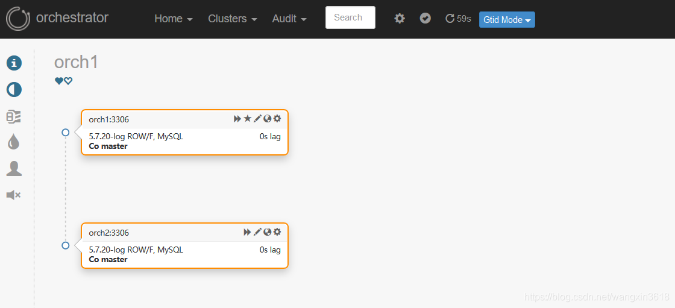Click the topology node circle for orch2:3306
This screenshot has height=308, width=675.
tap(66, 245)
